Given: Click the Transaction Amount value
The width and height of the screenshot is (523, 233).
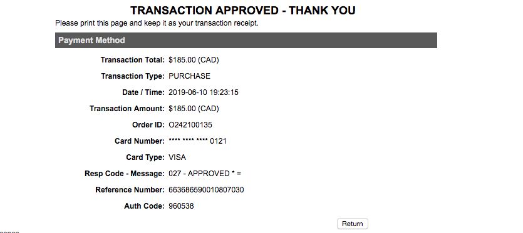Looking at the screenshot, I should click(194, 109).
